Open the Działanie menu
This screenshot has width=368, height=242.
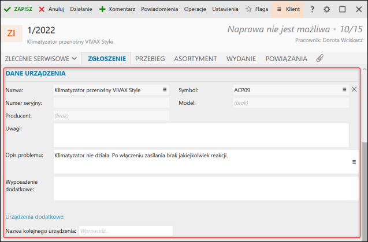(81, 9)
